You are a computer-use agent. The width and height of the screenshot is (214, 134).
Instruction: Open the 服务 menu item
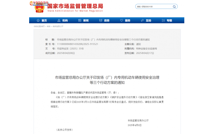(x=128, y=21)
